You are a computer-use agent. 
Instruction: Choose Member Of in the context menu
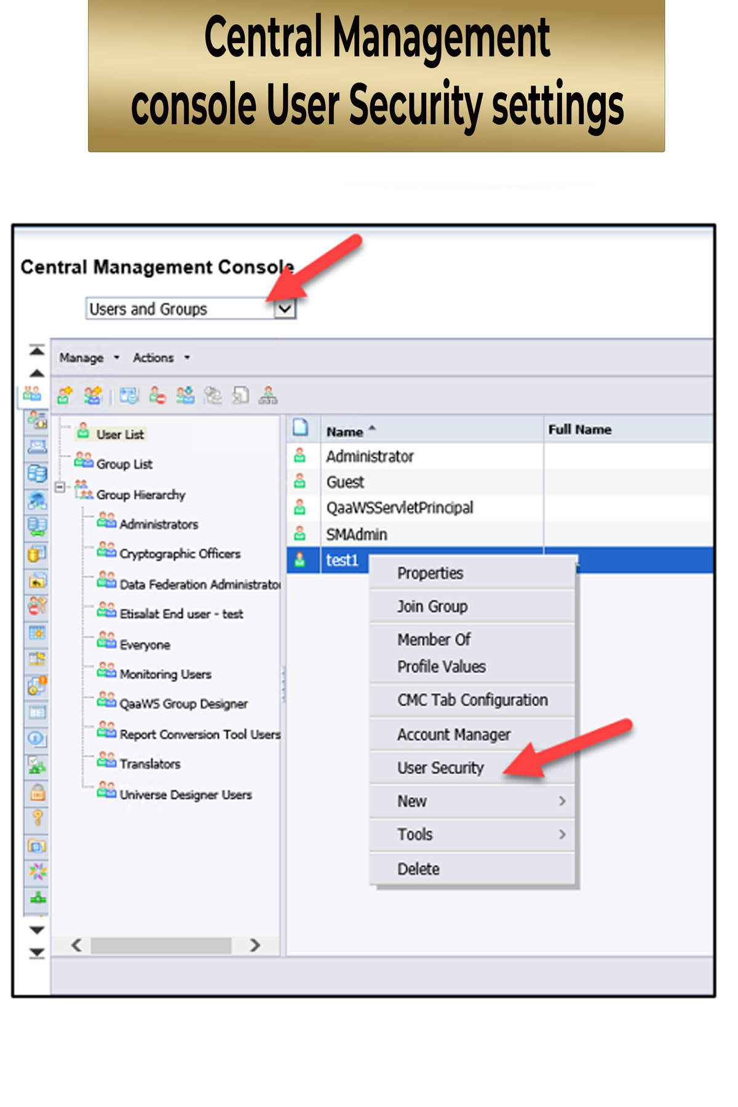tap(472, 640)
